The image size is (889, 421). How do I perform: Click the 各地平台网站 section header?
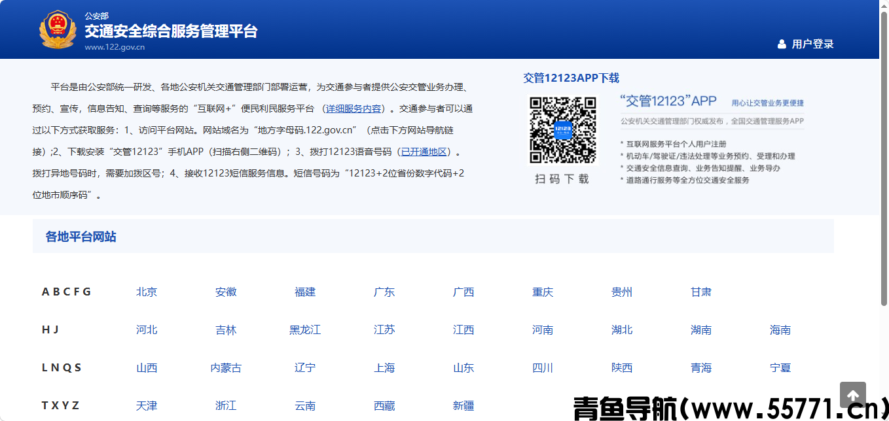pos(81,237)
